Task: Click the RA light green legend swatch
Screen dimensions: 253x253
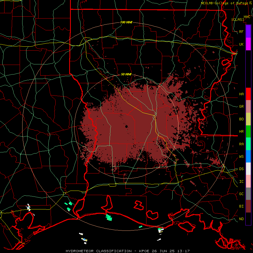Action: [248, 144]
